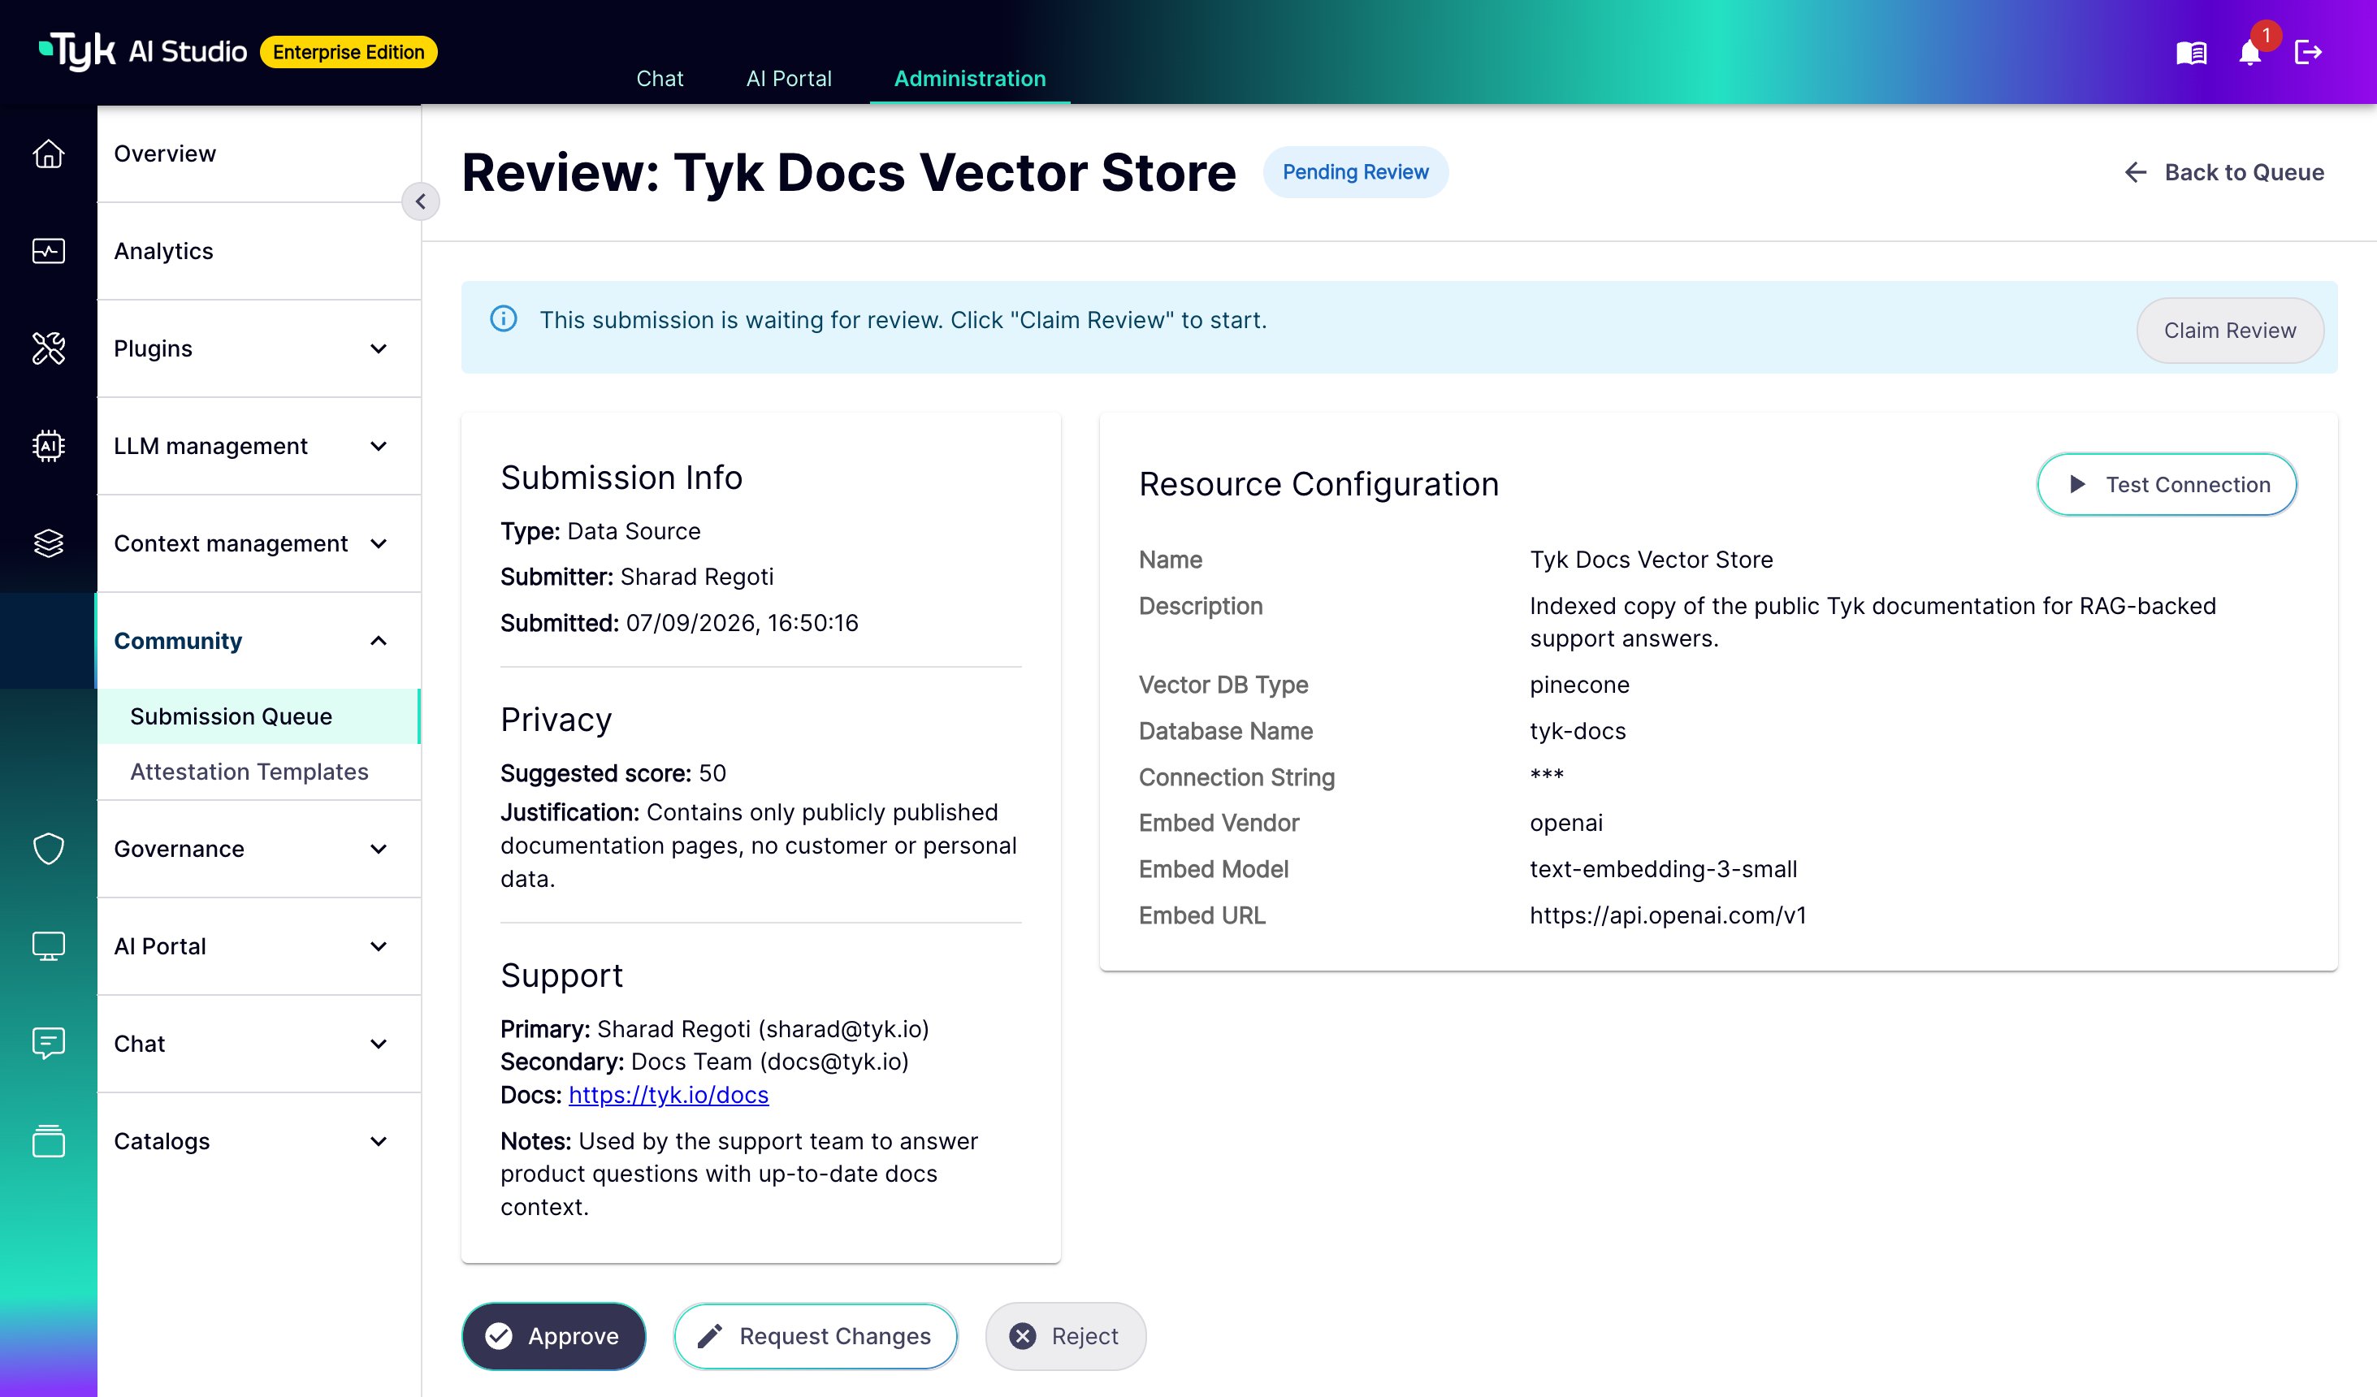Click the Submission Info heading
The height and width of the screenshot is (1397, 2377).
(x=621, y=478)
